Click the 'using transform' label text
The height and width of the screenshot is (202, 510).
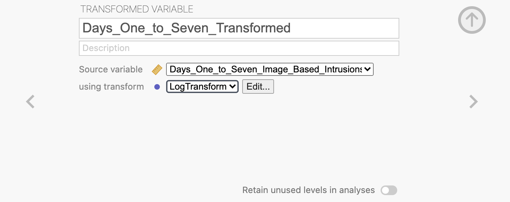(111, 87)
